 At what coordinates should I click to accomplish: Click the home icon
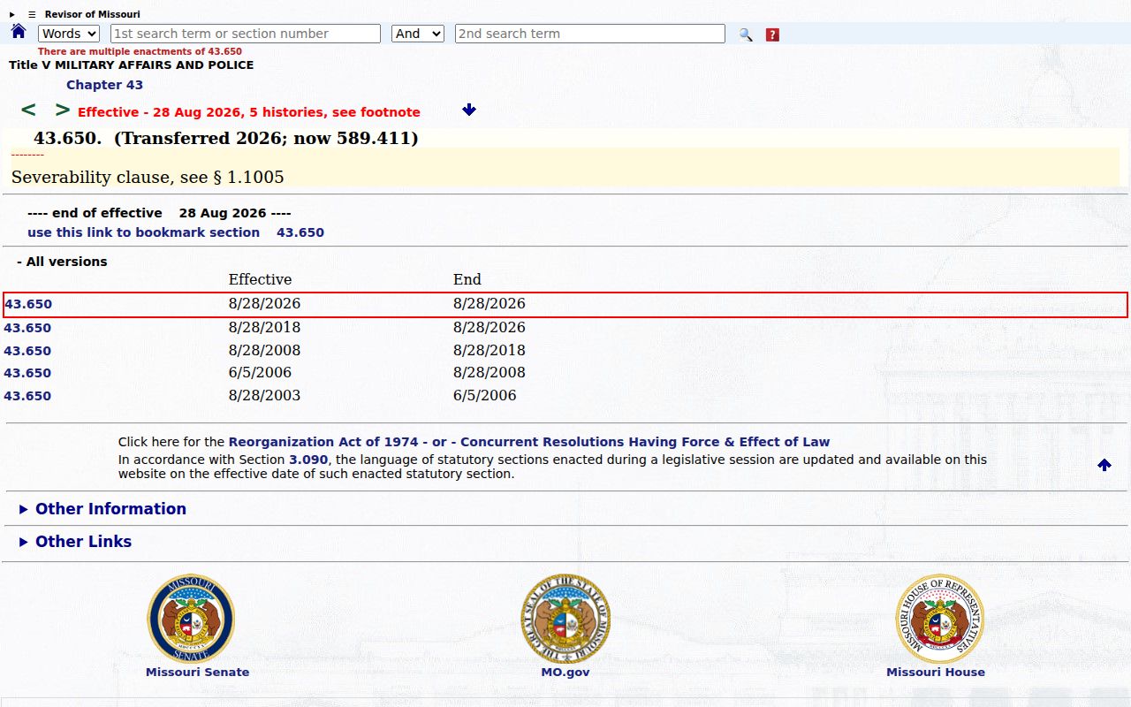[x=19, y=32]
